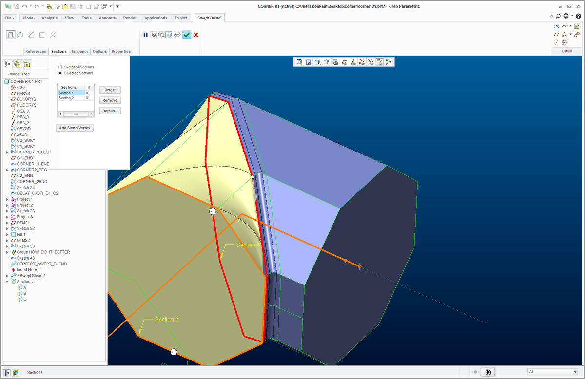The width and height of the screenshot is (585, 379).
Task: Toggle datum axis display in graphics toolbar
Action: [353, 62]
